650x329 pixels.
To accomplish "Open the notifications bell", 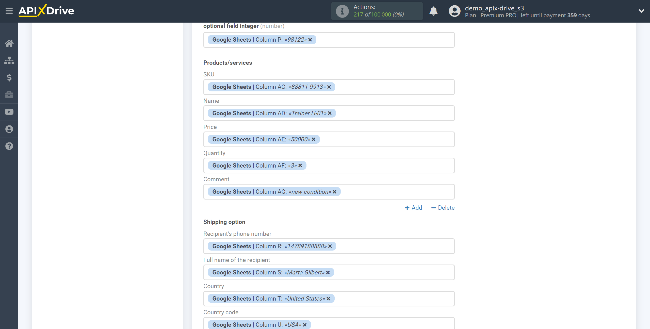I will [x=433, y=11].
